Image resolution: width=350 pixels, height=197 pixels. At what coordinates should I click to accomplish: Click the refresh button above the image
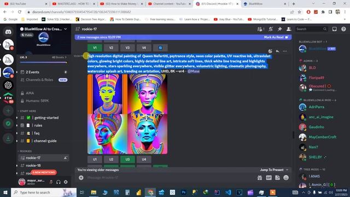coord(160,48)
